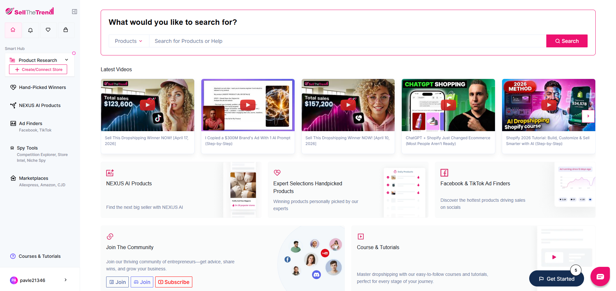Screen dimensions: 616x291
Task: Collapse the sidebar panel icon
Action: (75, 12)
